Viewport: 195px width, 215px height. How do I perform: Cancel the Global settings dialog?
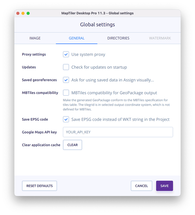pos(141,186)
